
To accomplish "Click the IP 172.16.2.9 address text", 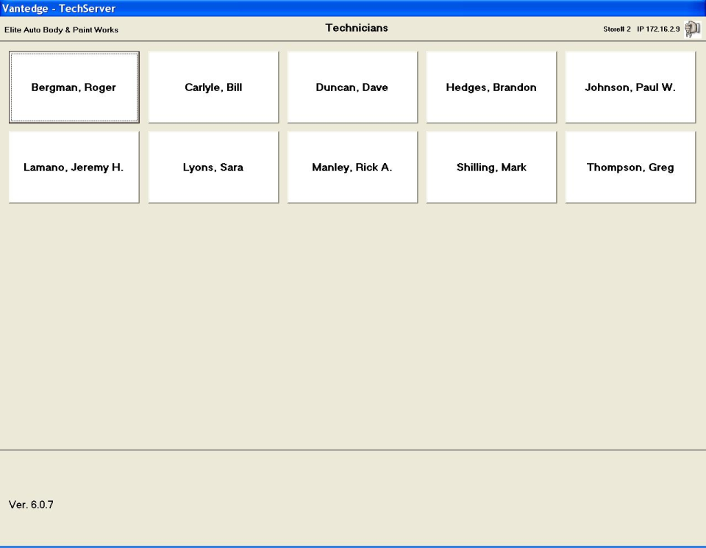I will [x=657, y=29].
